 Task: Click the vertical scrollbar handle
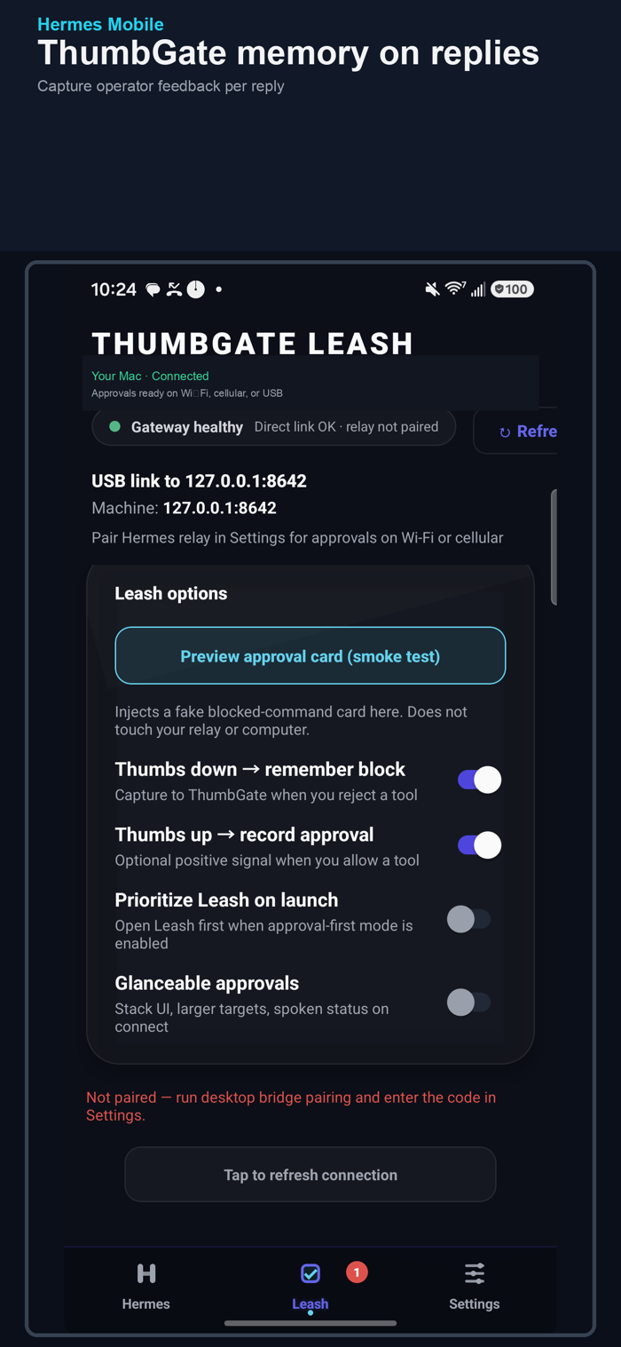[x=554, y=547]
